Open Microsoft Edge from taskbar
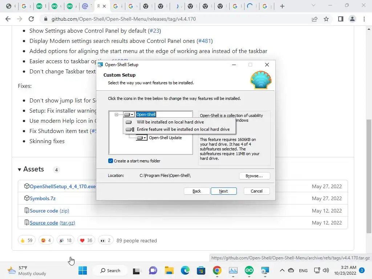 pos(185,270)
